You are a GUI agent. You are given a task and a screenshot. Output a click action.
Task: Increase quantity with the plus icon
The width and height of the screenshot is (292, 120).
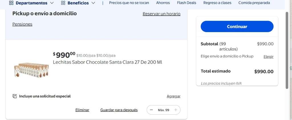pos(176,110)
